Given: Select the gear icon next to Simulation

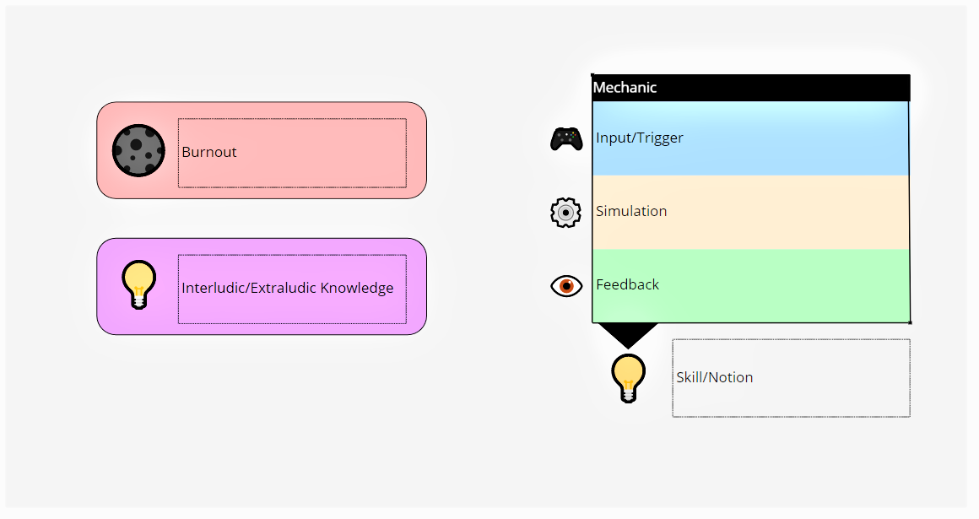Looking at the screenshot, I should (x=565, y=212).
